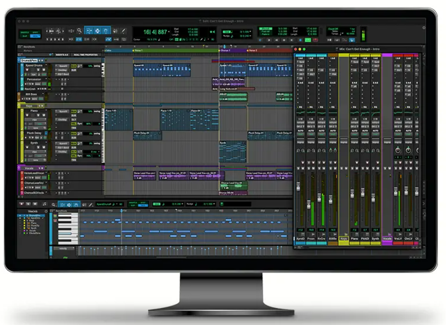Image resolution: width=446 pixels, height=325 pixels.
Task: Collapse the Keys folder track
Action: [19, 106]
